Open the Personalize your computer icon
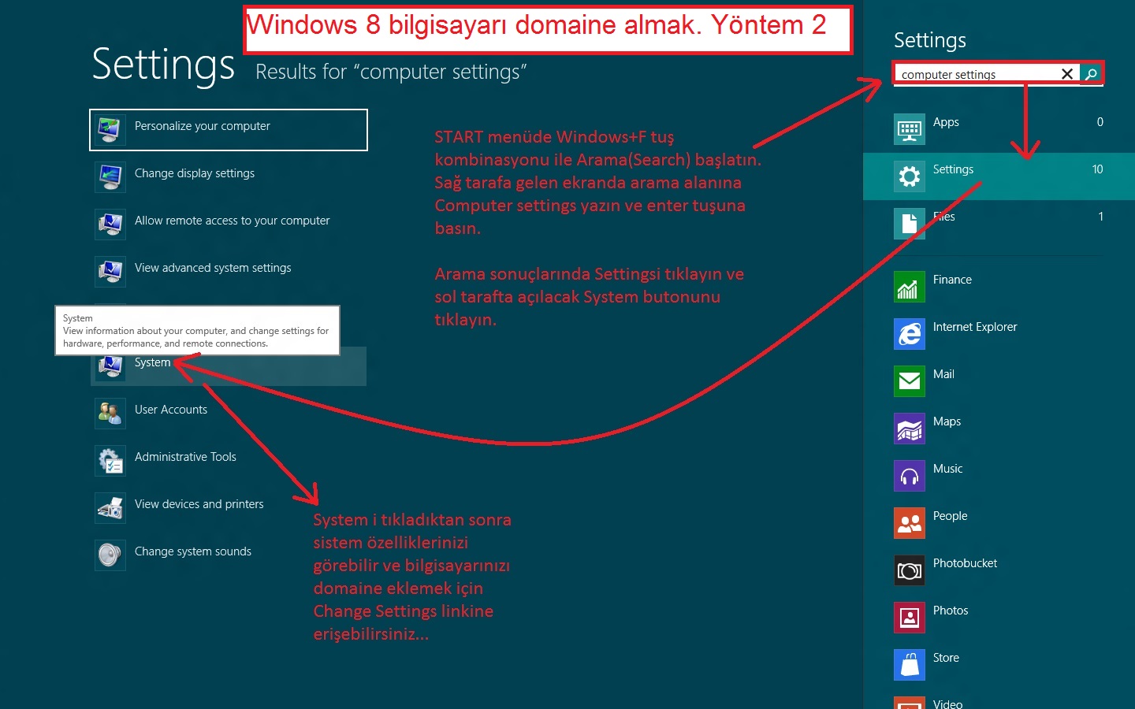The height and width of the screenshot is (709, 1135). 110,129
